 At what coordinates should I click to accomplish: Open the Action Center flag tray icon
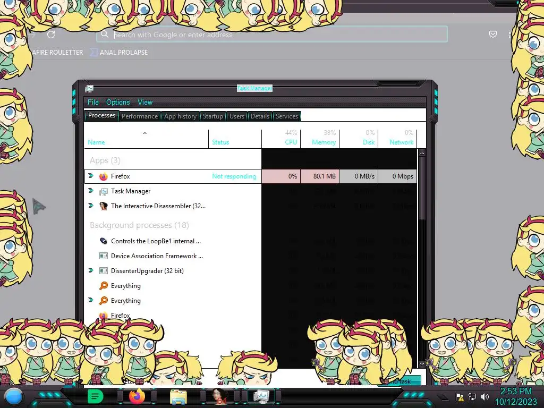pyautogui.click(x=460, y=396)
